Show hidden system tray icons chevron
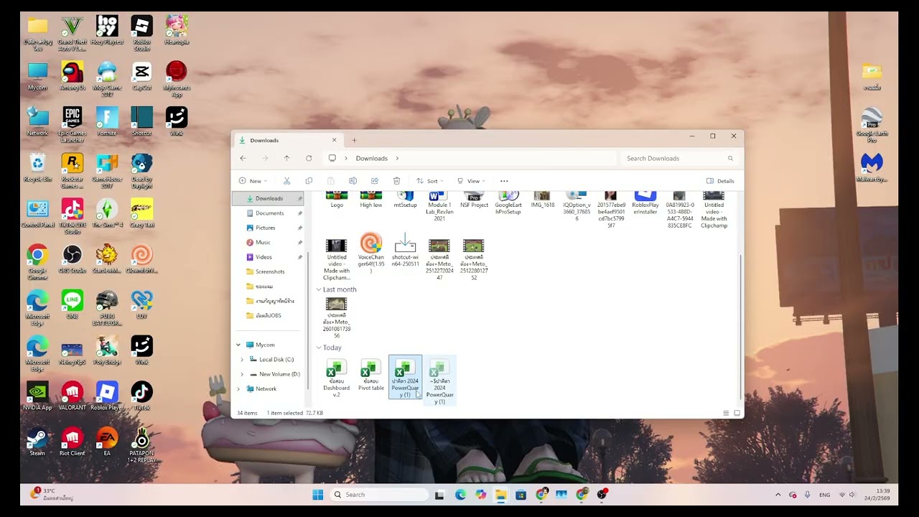The height and width of the screenshot is (517, 919). (778, 495)
